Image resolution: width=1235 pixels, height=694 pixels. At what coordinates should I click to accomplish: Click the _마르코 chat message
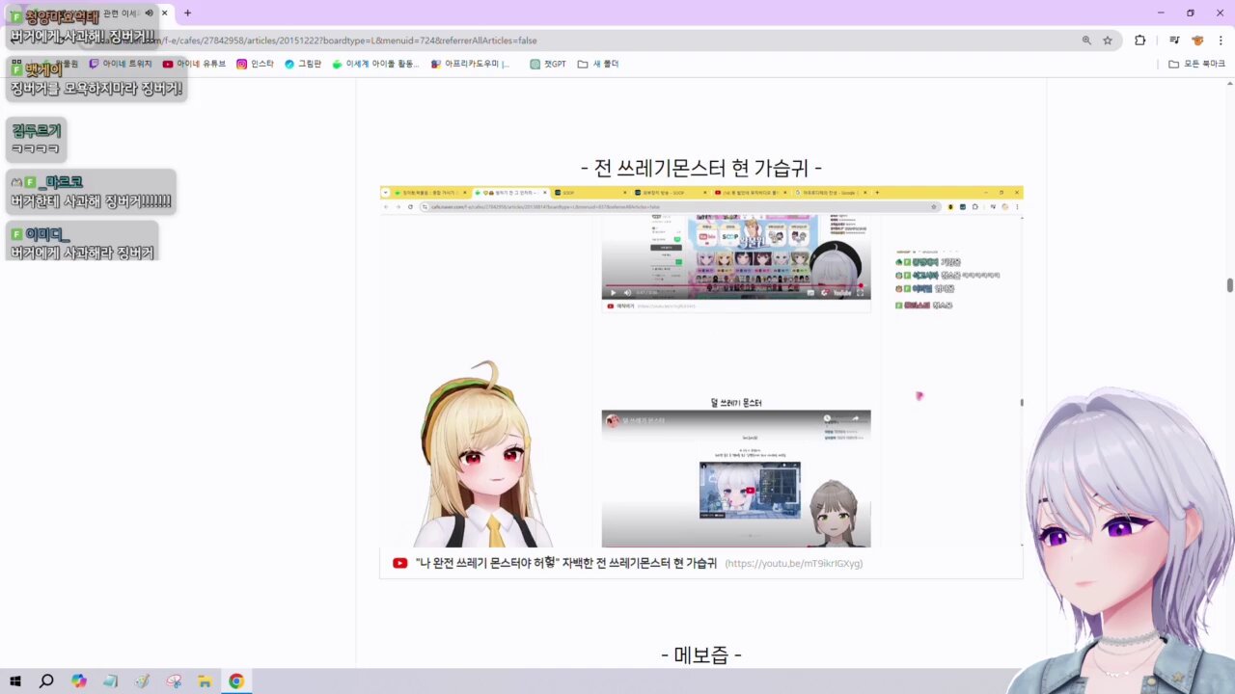pos(91,192)
